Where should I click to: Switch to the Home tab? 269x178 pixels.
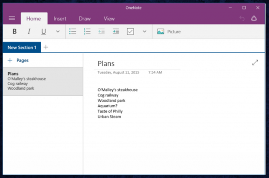(34, 19)
